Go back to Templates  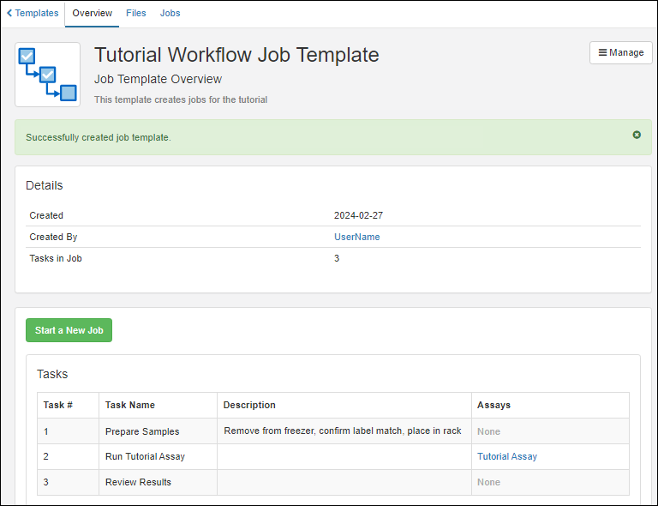[x=33, y=13]
